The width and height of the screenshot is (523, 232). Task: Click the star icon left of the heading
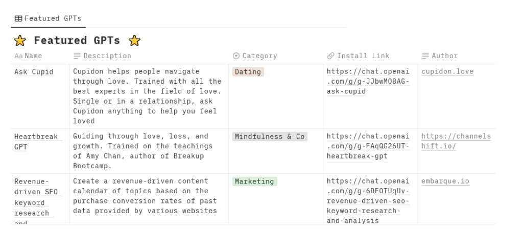[x=20, y=41]
